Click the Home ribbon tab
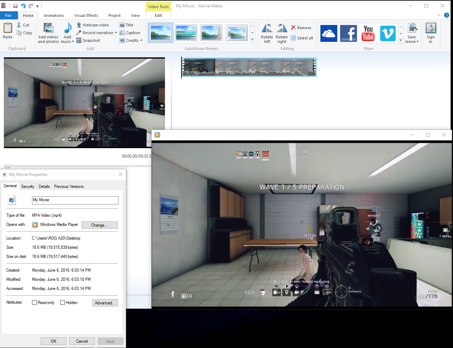The width and height of the screenshot is (453, 348). 28,15
